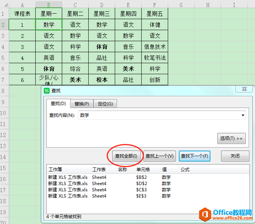The width and height of the screenshot is (255, 224).
Task: Click the 创新 cell
Action: pos(155,80)
